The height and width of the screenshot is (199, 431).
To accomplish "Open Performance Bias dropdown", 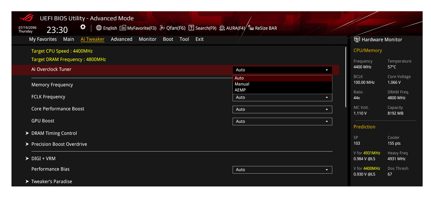I will pos(282,170).
